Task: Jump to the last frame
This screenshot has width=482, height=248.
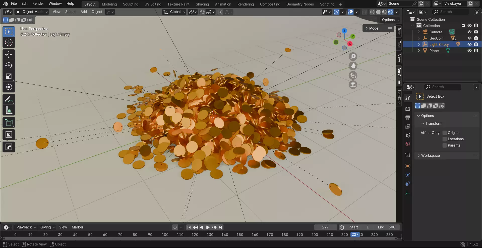Action: [220, 227]
